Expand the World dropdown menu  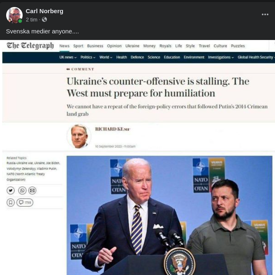(106, 57)
